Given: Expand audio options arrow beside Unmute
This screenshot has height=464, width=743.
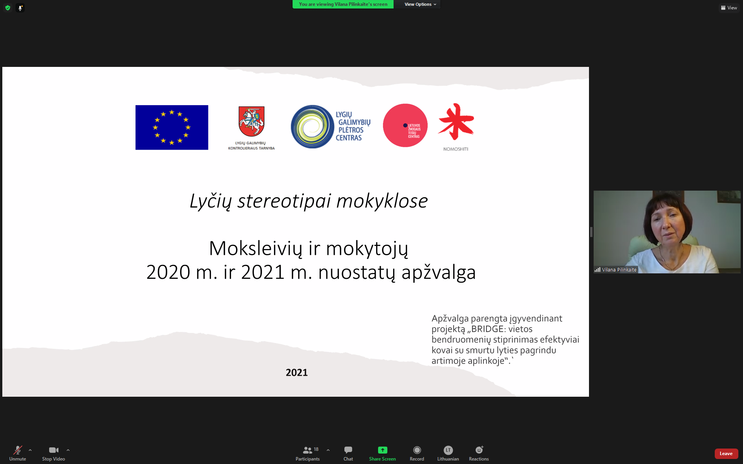Looking at the screenshot, I should [x=30, y=450].
